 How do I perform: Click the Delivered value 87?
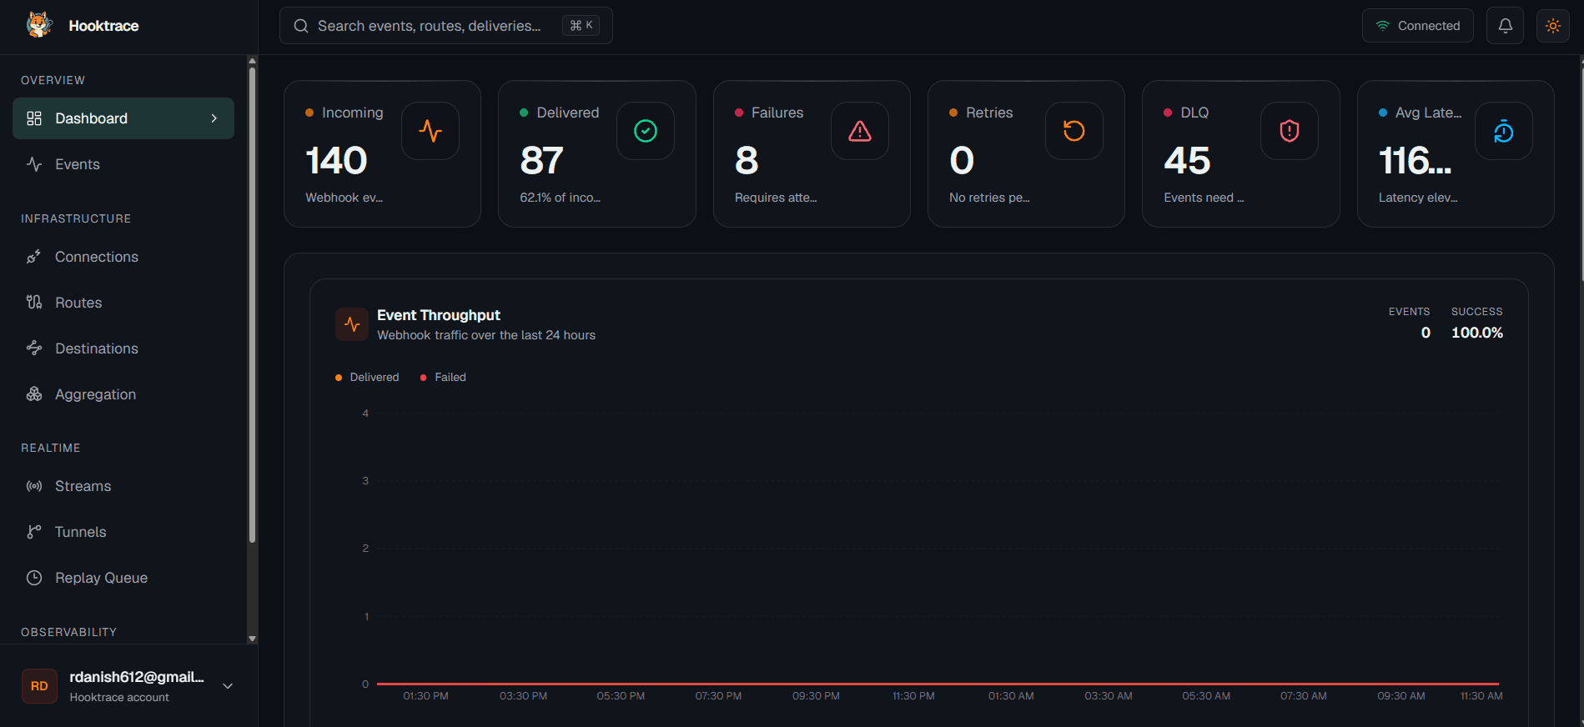click(x=541, y=160)
